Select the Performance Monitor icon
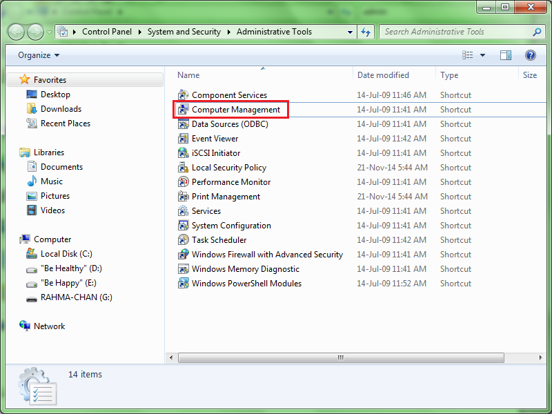The width and height of the screenshot is (552, 414). [x=183, y=181]
